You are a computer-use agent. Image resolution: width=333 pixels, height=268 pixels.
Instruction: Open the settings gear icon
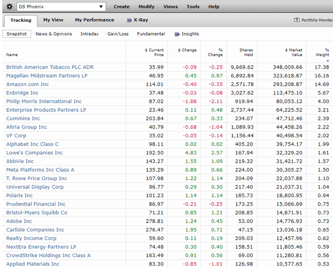[x=9, y=7]
